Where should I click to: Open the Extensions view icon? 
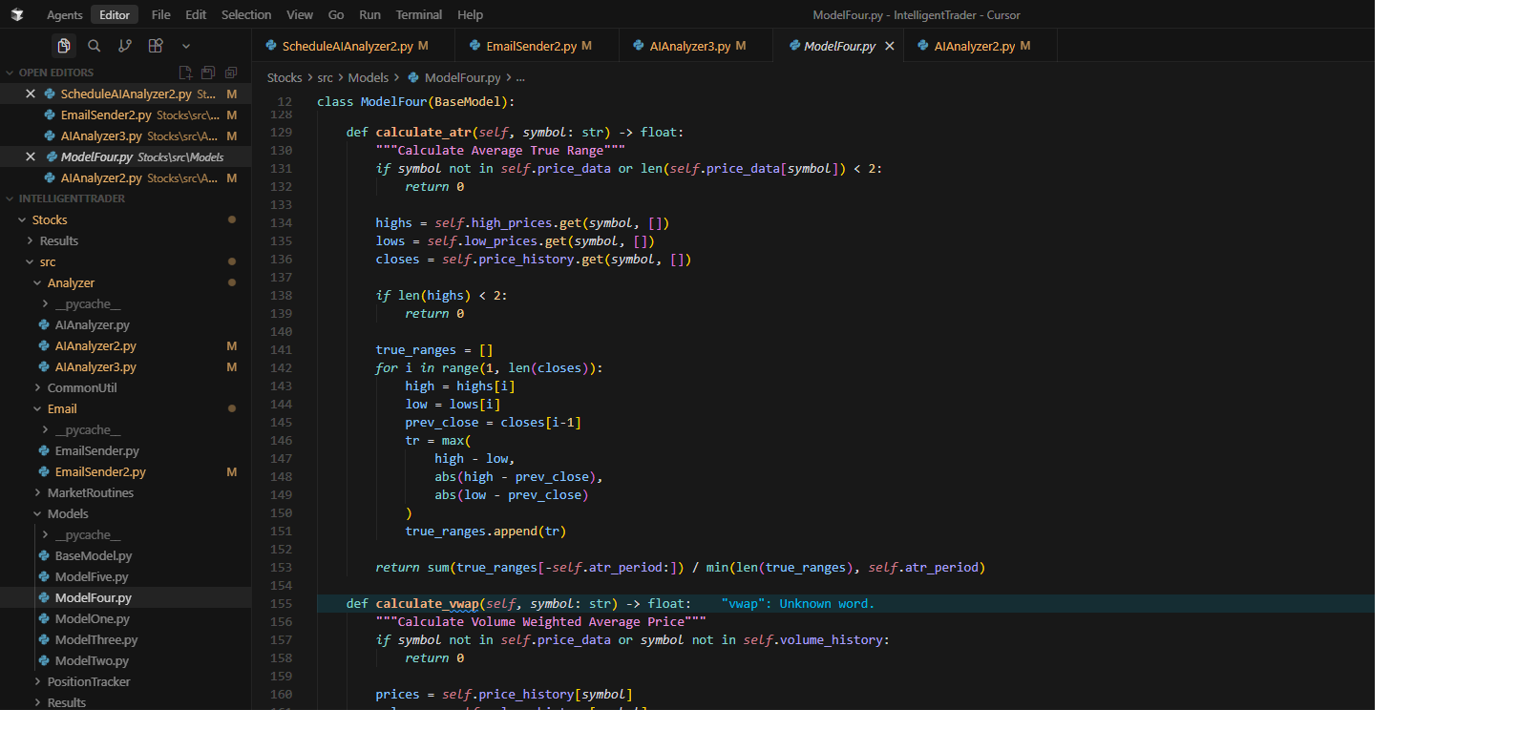tap(156, 46)
